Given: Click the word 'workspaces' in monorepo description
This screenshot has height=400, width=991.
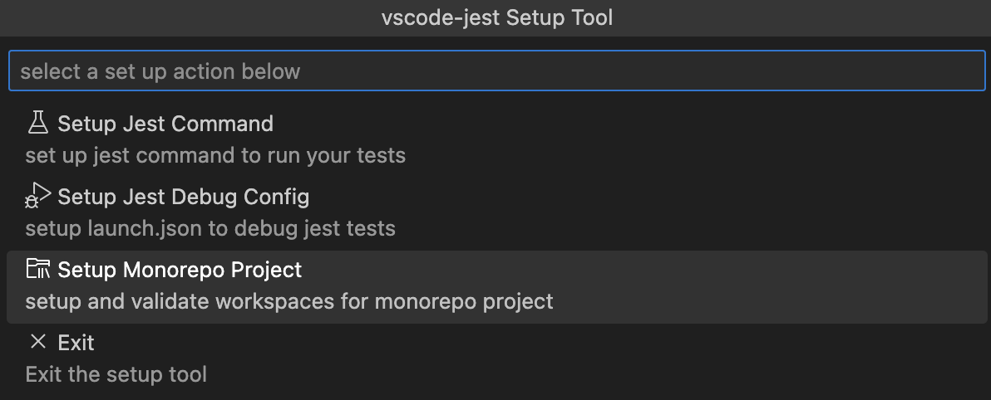Looking at the screenshot, I should coord(275,301).
